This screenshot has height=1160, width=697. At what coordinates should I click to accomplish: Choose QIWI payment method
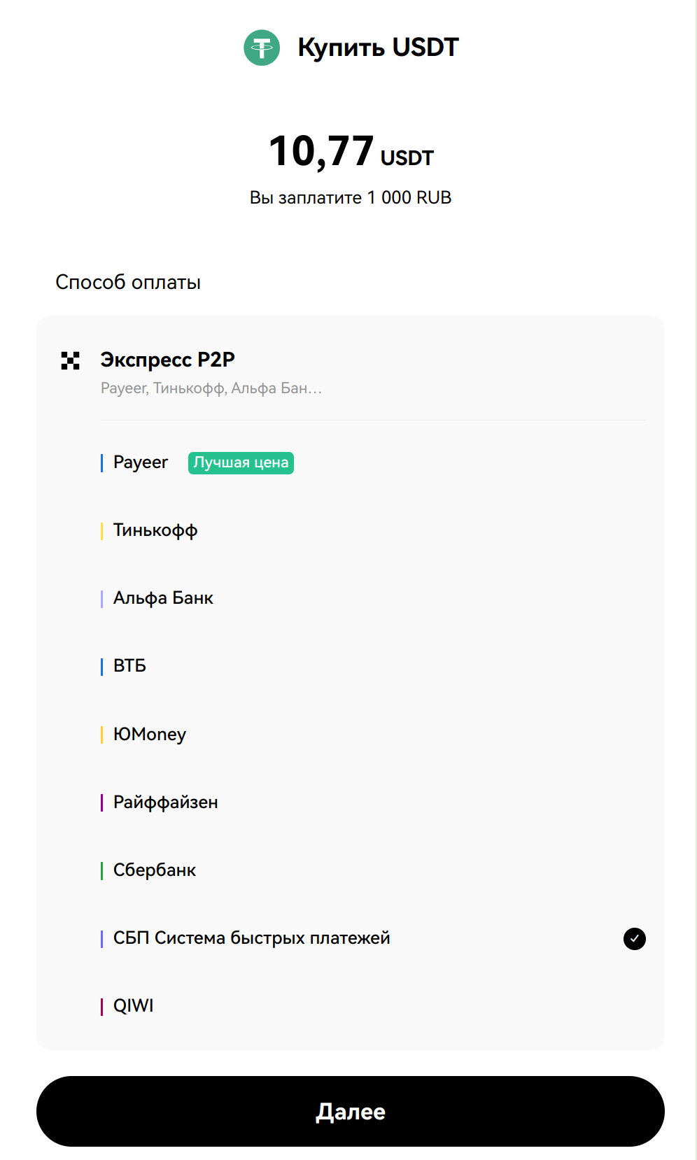[x=134, y=1005]
